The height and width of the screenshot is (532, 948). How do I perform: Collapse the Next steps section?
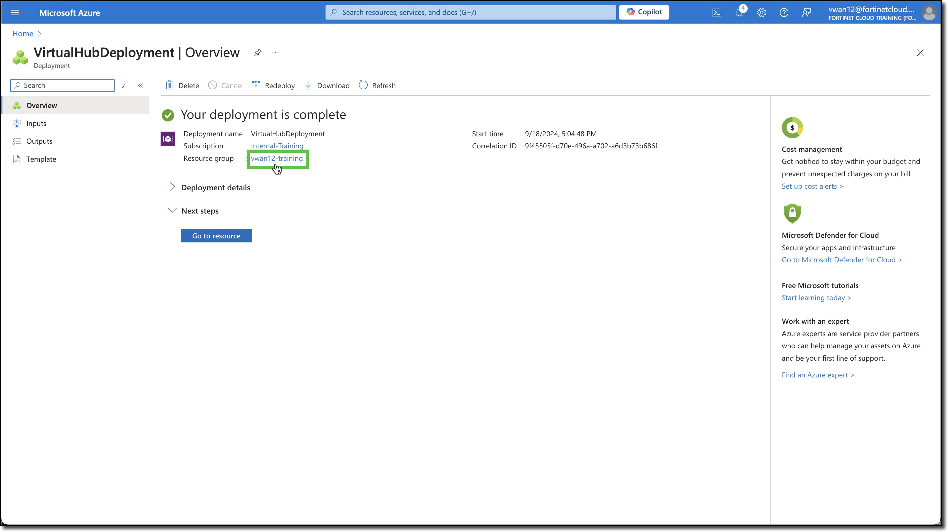pyautogui.click(x=193, y=211)
